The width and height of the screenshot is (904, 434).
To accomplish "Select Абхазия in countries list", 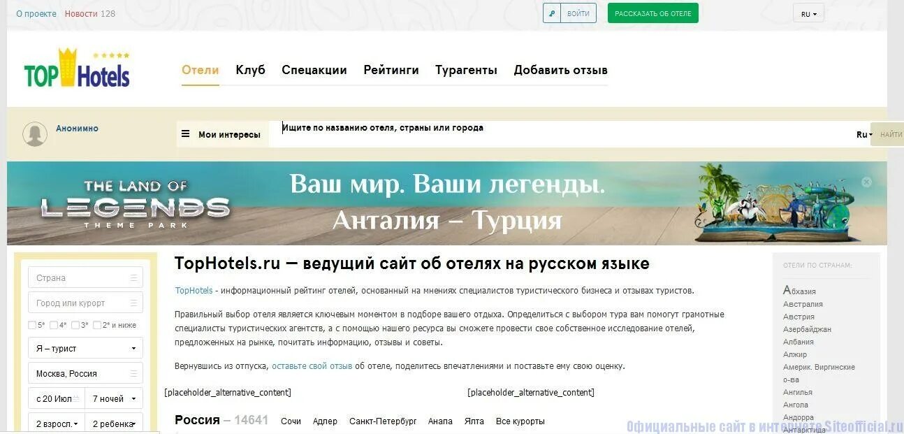I will click(799, 291).
